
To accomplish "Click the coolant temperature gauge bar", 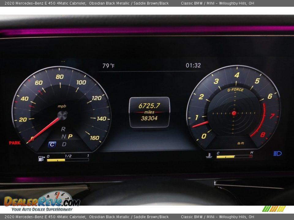I will pyautogui.click(x=234, y=156).
